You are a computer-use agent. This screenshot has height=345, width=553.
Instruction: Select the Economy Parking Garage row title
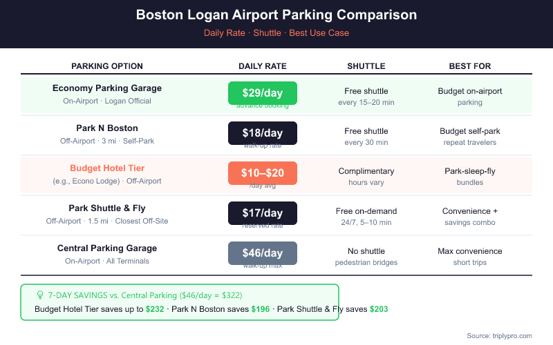(107, 88)
